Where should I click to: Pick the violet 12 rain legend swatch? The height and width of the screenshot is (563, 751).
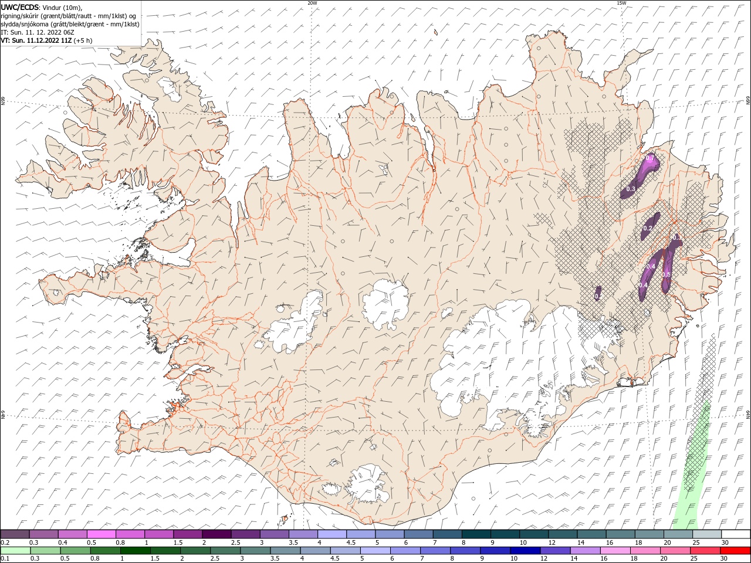pos(555,551)
